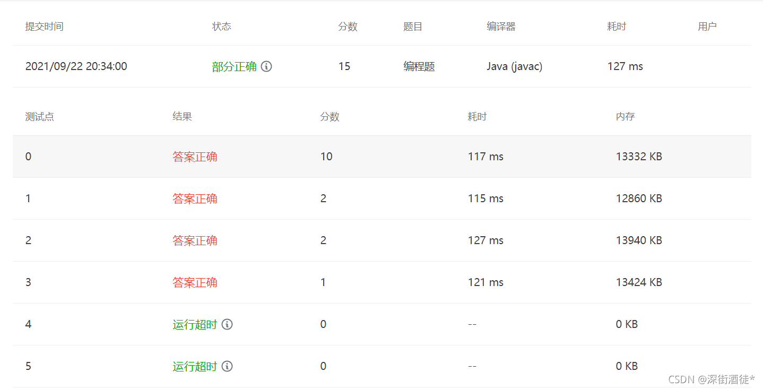763x389 pixels.
Task: Click 答案正确 result for test point 1
Action: click(x=195, y=198)
